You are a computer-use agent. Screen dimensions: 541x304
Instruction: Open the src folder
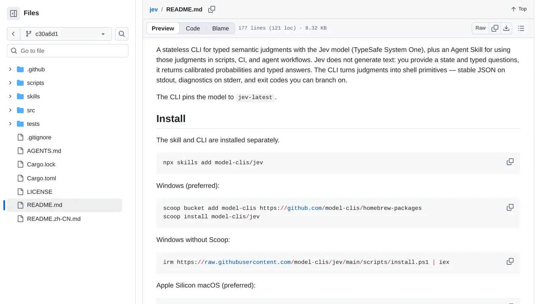click(31, 110)
